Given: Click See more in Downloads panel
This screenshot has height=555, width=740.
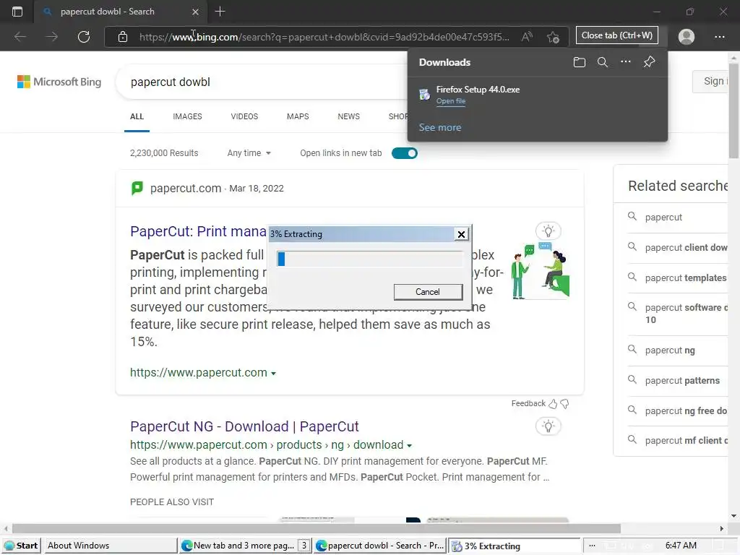Looking at the screenshot, I should click(x=440, y=127).
